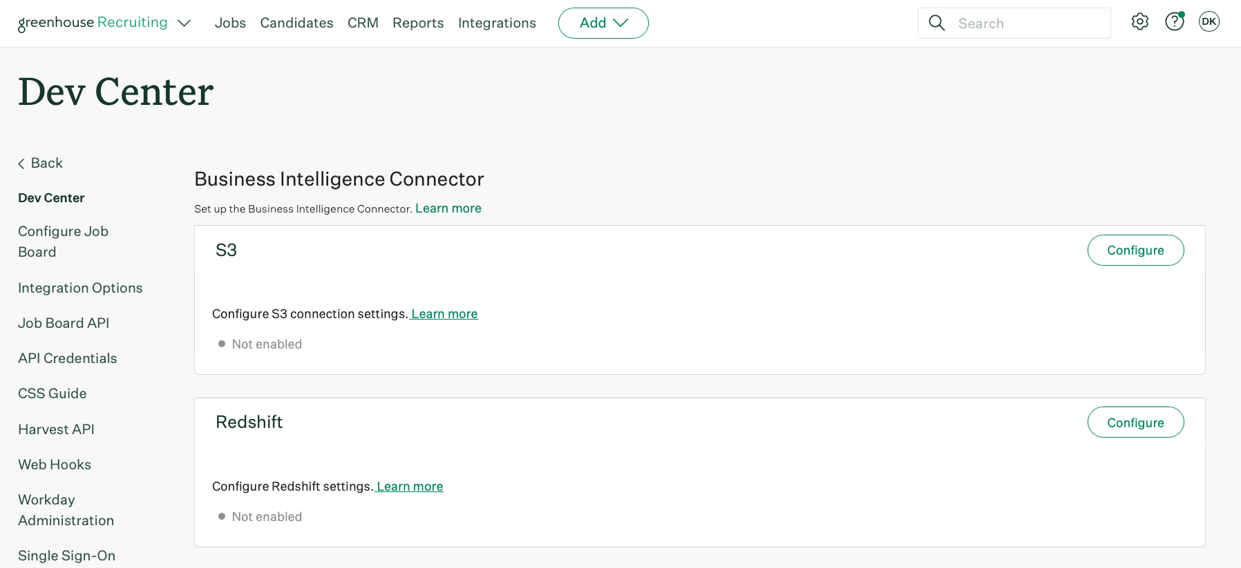Go to the Jobs menu

click(x=230, y=23)
